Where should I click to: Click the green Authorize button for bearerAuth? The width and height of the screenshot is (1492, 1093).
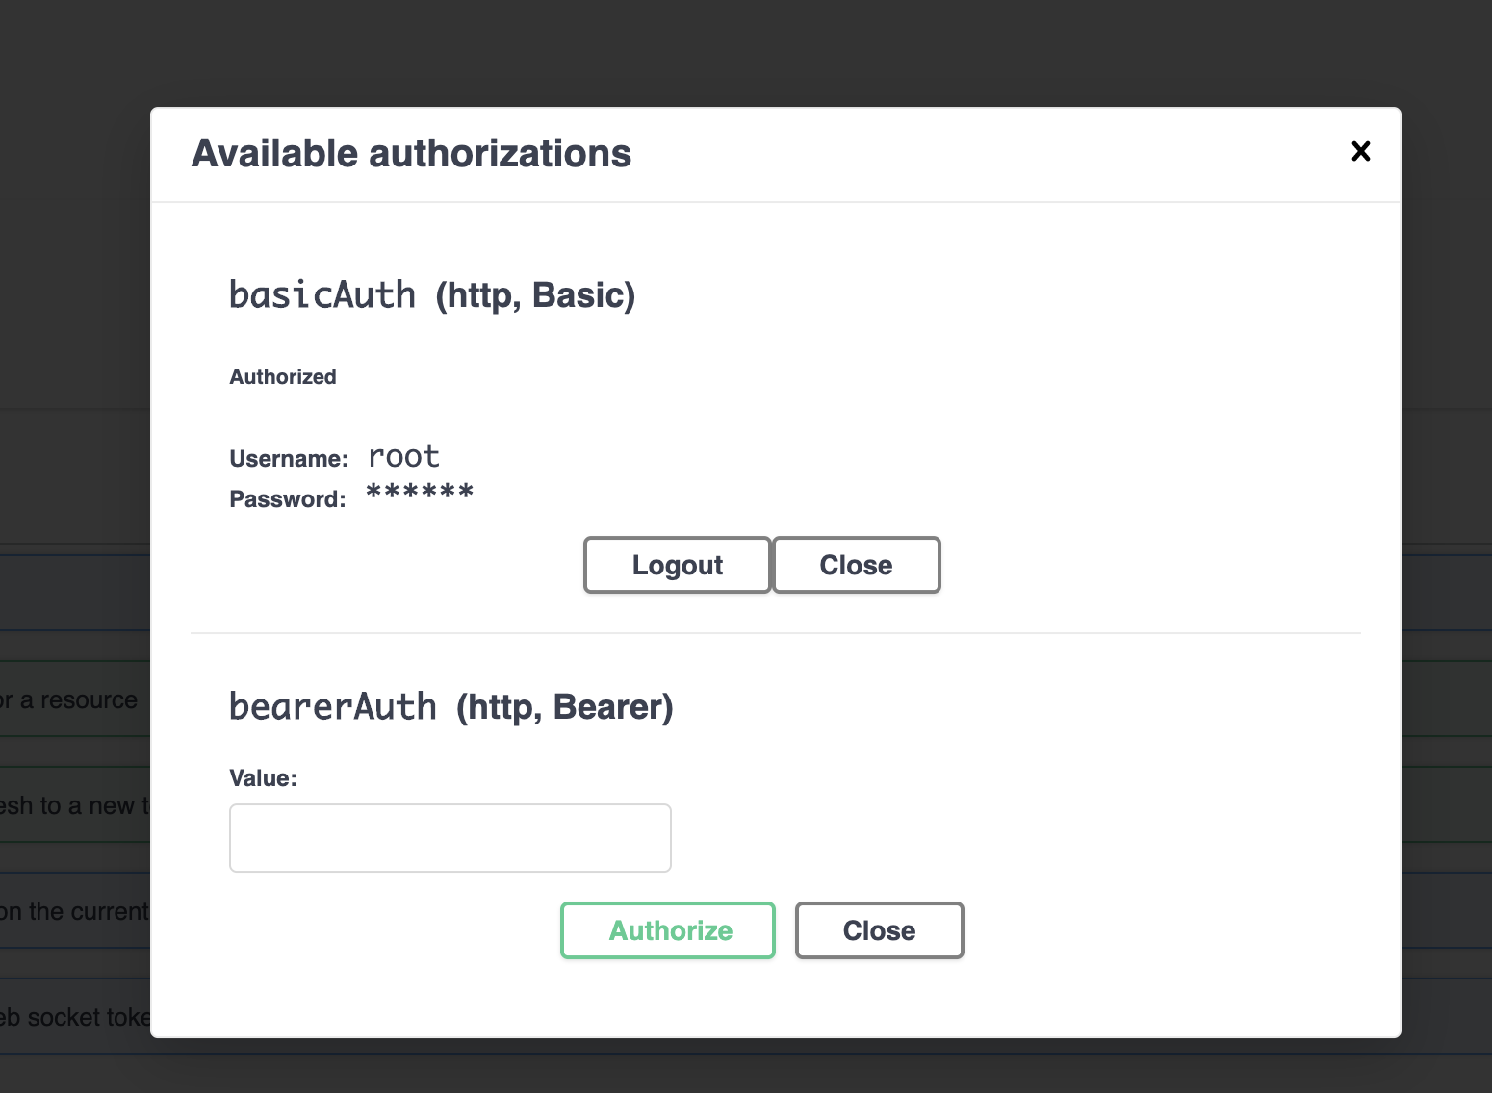[667, 930]
